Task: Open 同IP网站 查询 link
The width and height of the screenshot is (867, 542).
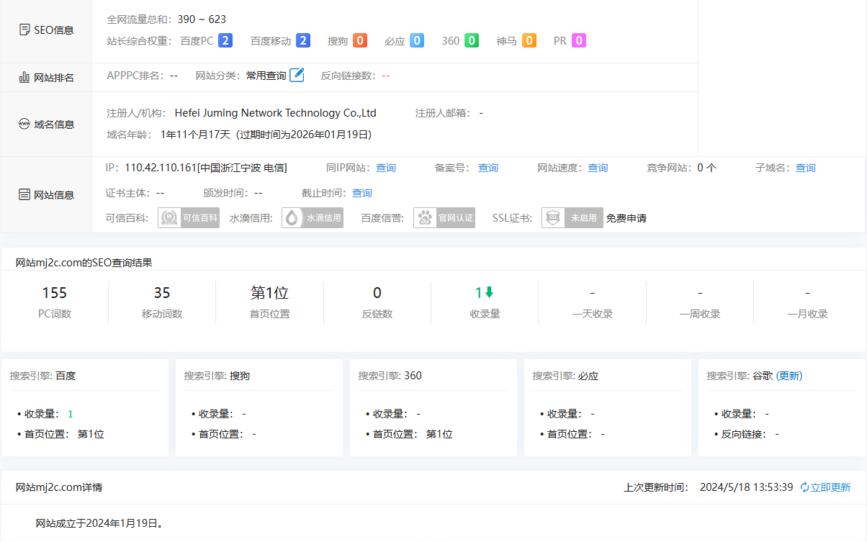Action: pyautogui.click(x=386, y=168)
